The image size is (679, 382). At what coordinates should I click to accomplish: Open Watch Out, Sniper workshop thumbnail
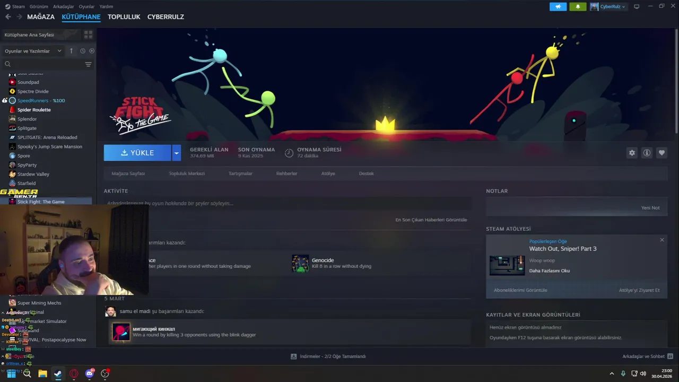507,265
